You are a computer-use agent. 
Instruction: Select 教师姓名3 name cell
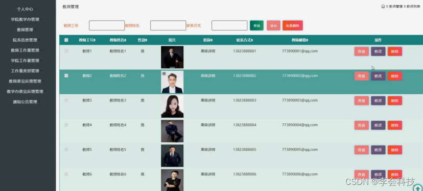pos(118,100)
